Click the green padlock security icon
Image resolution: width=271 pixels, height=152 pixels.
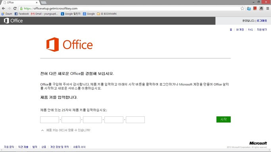[21, 8]
